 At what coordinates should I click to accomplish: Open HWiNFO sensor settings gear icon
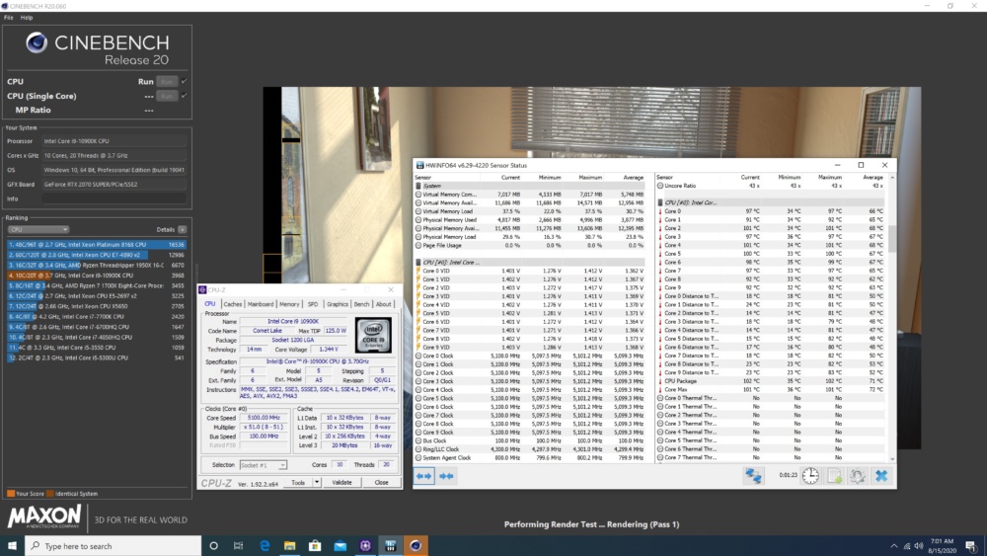858,476
